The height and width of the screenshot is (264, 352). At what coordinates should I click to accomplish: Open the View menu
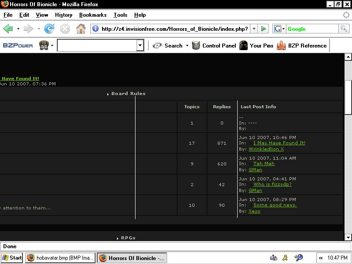42,15
